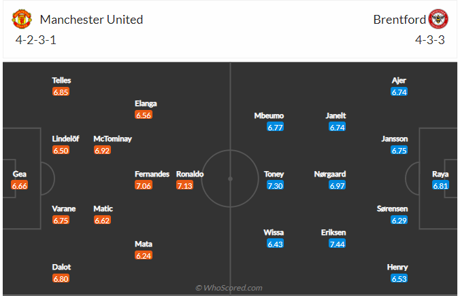
Task: Select player name Telles
Action: (61, 80)
